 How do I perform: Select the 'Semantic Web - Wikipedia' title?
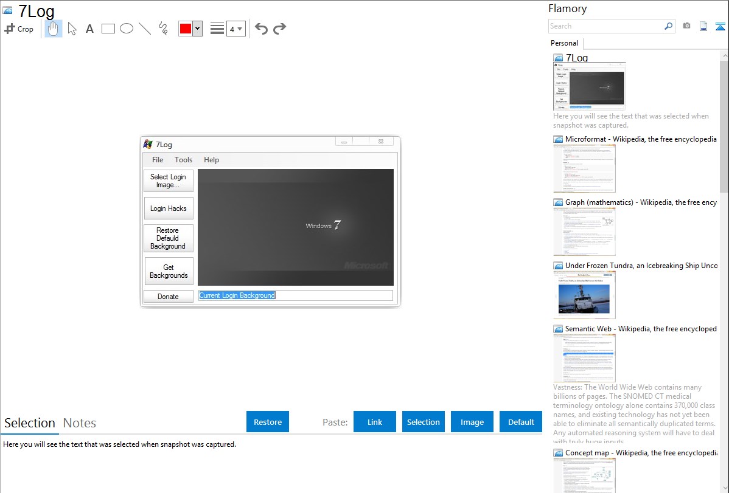[x=641, y=329]
